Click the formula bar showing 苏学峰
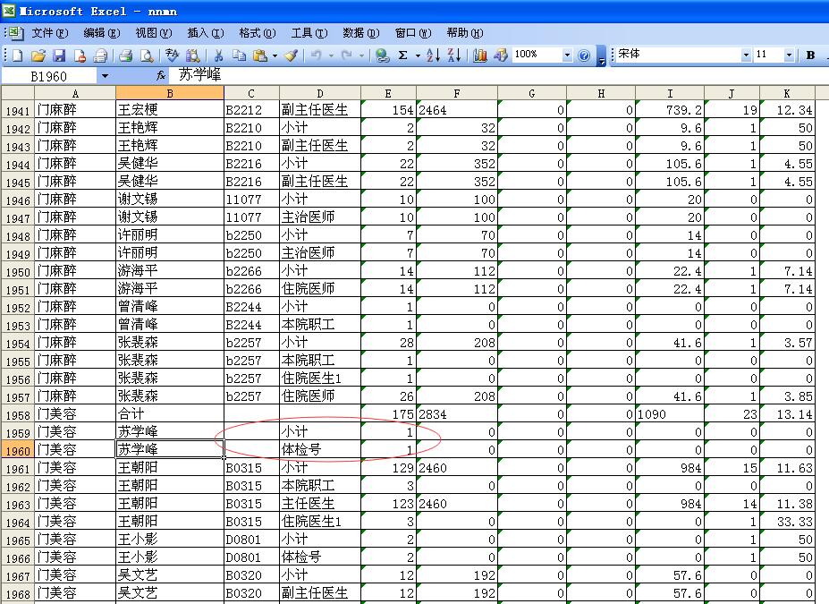 497,76
